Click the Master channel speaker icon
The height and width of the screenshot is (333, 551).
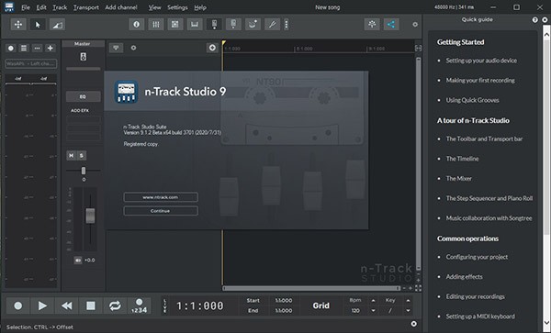pyautogui.click(x=84, y=57)
